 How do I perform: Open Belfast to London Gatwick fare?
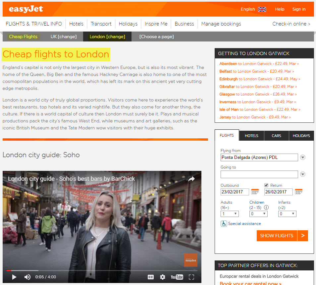point(257,71)
